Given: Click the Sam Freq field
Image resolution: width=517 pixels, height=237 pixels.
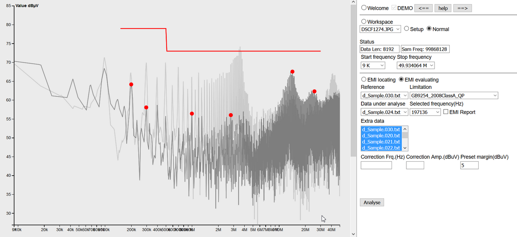Looking at the screenshot, I should pyautogui.click(x=425, y=49).
